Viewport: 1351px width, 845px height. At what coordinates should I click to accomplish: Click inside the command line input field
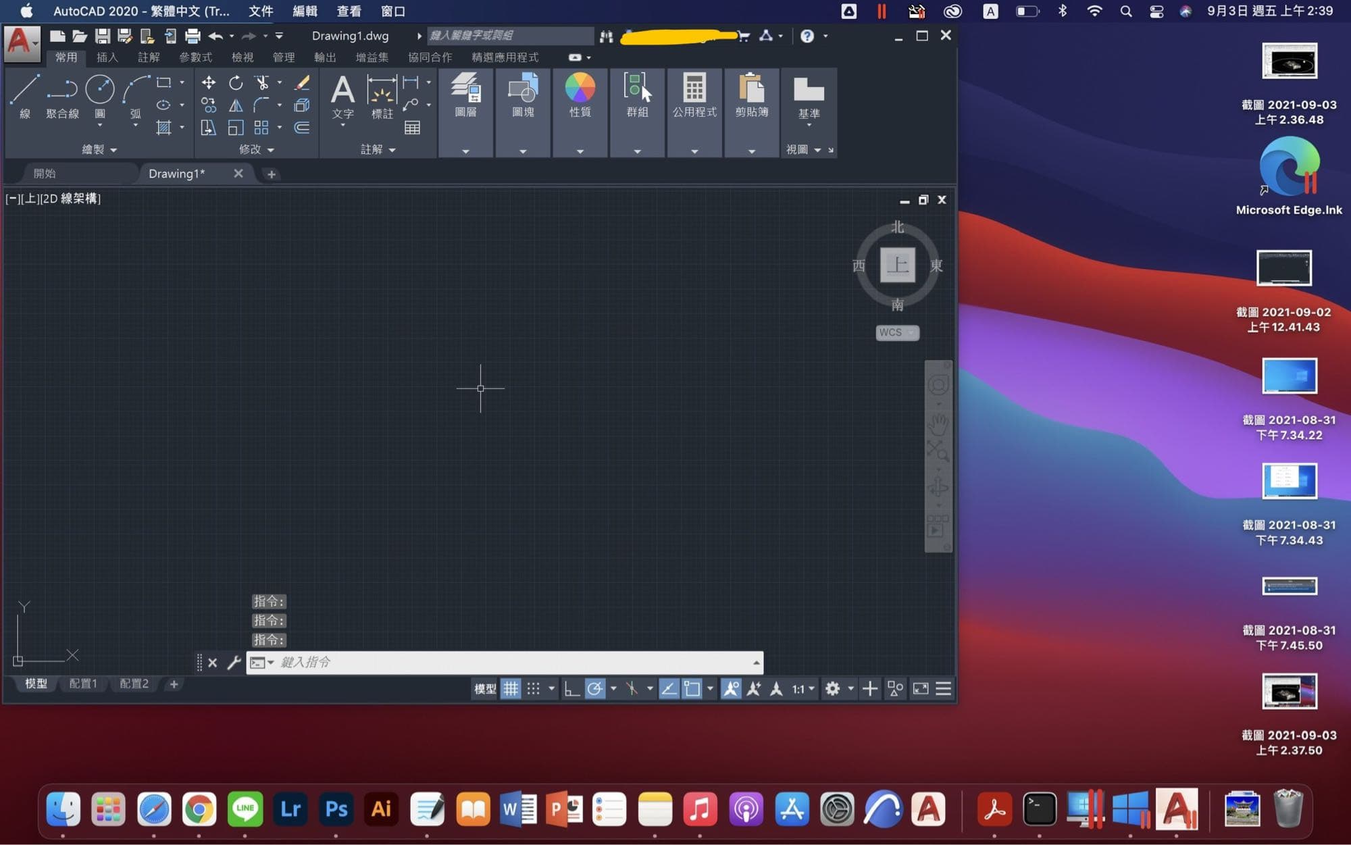[473, 662]
